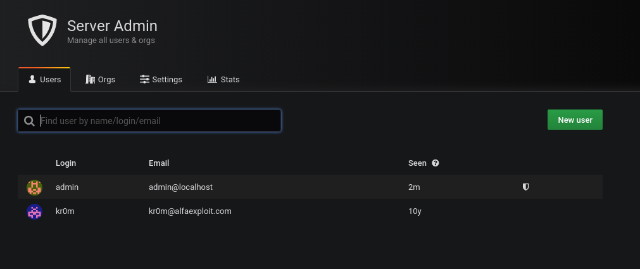Open the kr0m login link
Screen dimensions: 640x269
tap(65, 211)
